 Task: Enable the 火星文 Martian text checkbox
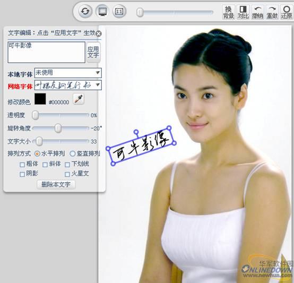point(67,174)
